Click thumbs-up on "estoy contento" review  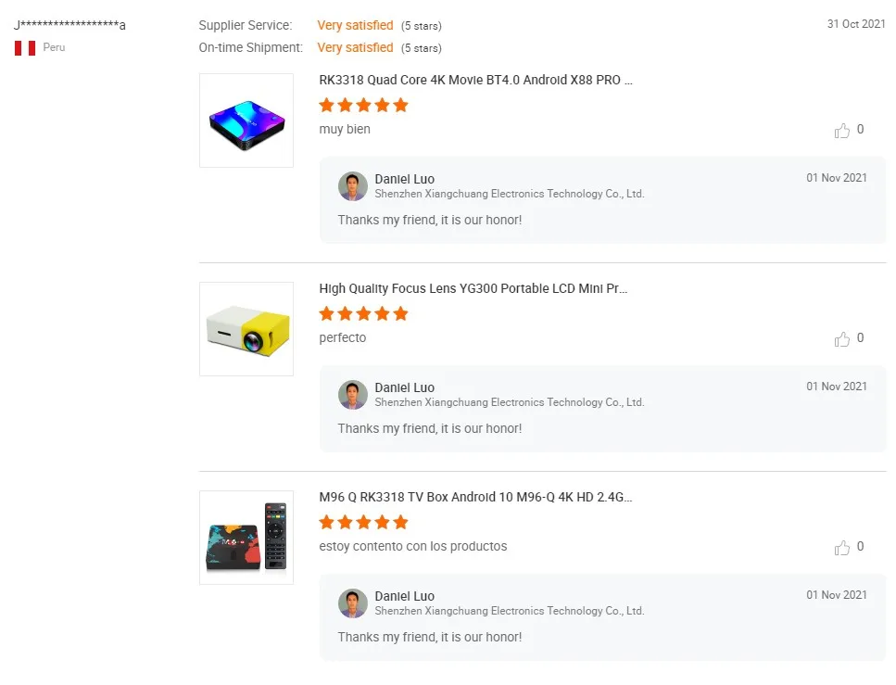[842, 548]
